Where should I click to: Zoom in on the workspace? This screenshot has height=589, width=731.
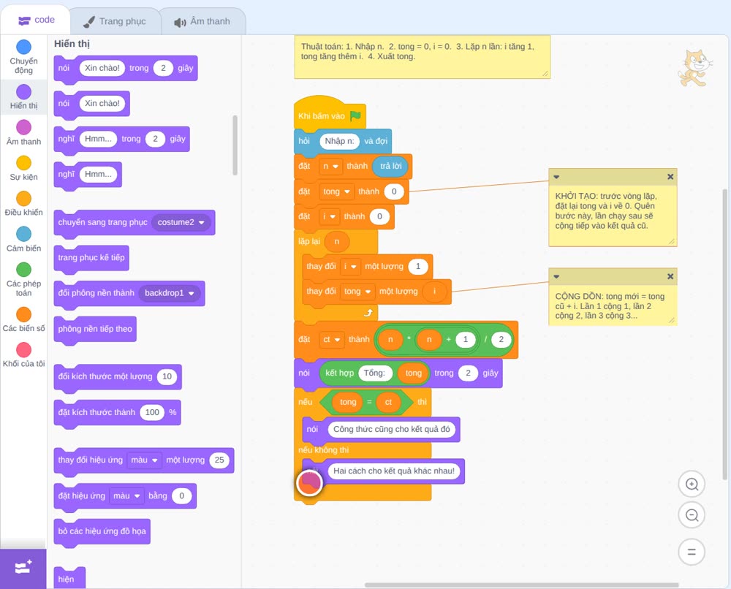click(x=692, y=484)
